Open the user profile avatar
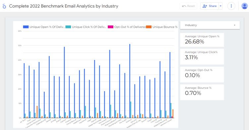249x130 pixels. [x=245, y=6]
